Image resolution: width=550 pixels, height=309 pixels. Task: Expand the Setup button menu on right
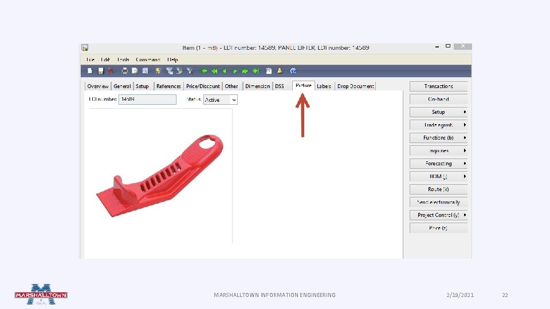tap(438, 112)
